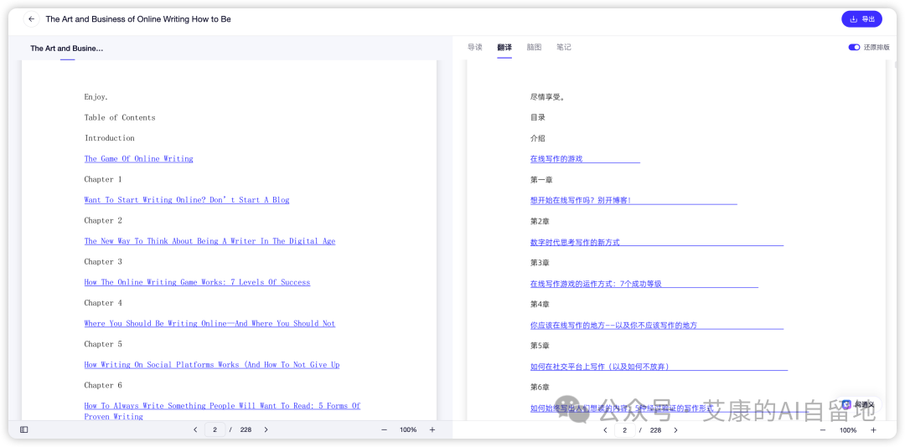Click the 第3章 text in translation

coord(540,263)
